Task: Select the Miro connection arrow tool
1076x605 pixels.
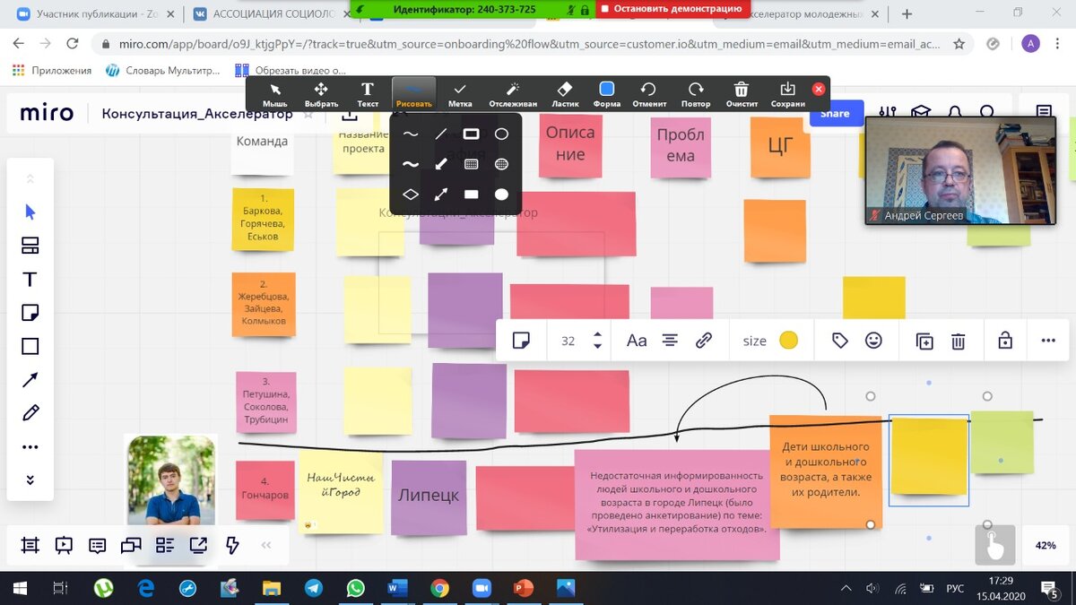Action: pos(30,380)
